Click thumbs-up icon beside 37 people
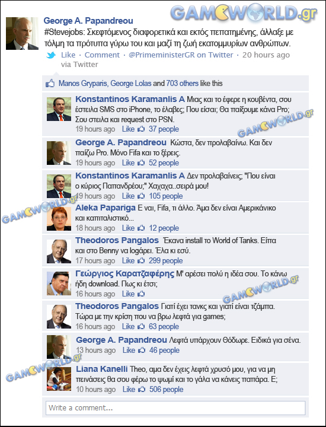The height and width of the screenshot is (427, 326). tap(141, 129)
